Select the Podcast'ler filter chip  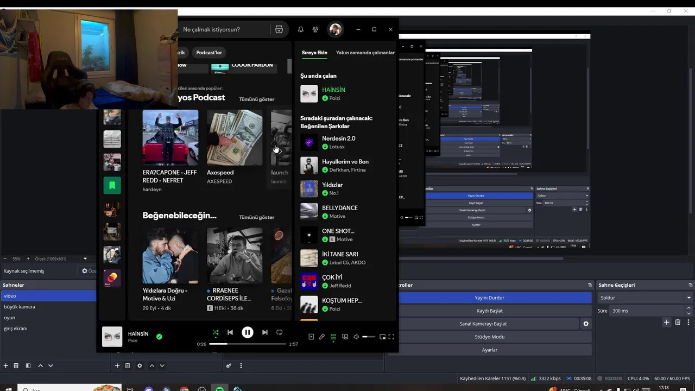pos(209,53)
